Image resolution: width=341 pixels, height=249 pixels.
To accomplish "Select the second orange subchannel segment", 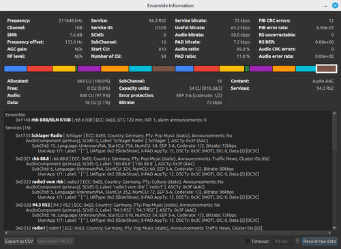I will tap(284, 69).
